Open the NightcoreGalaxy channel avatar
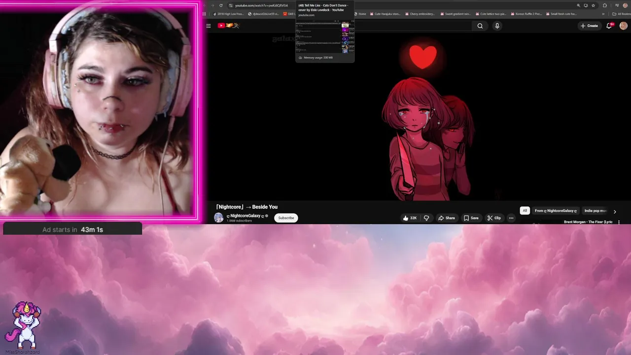 [219, 217]
